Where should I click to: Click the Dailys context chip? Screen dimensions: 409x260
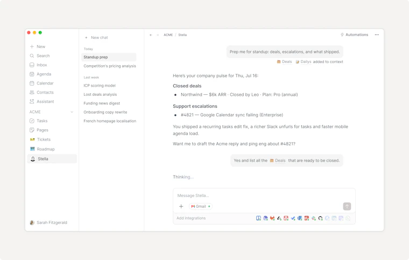pyautogui.click(x=304, y=62)
